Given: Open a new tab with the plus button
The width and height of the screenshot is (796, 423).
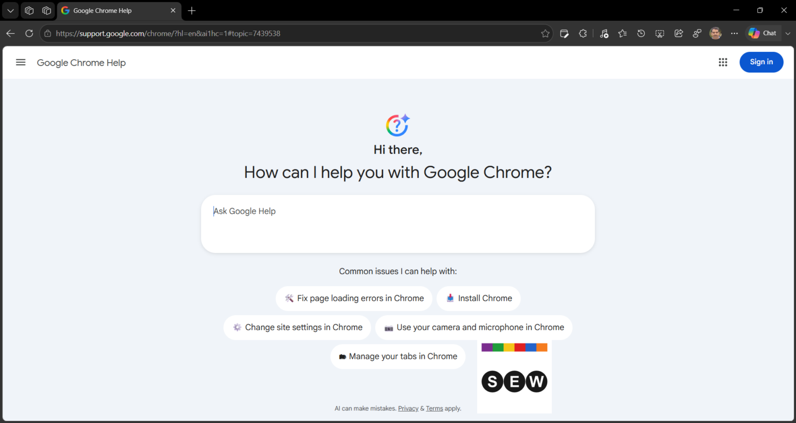Looking at the screenshot, I should [x=192, y=10].
